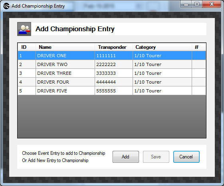Click 1/10 Tourer category of DRIVER TWO
224x186 pixels.
162,64
